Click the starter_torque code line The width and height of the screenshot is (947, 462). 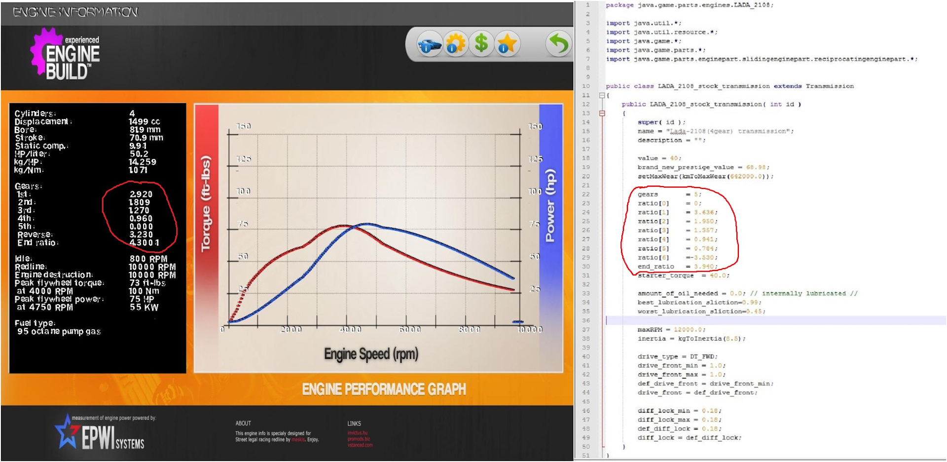pos(684,275)
